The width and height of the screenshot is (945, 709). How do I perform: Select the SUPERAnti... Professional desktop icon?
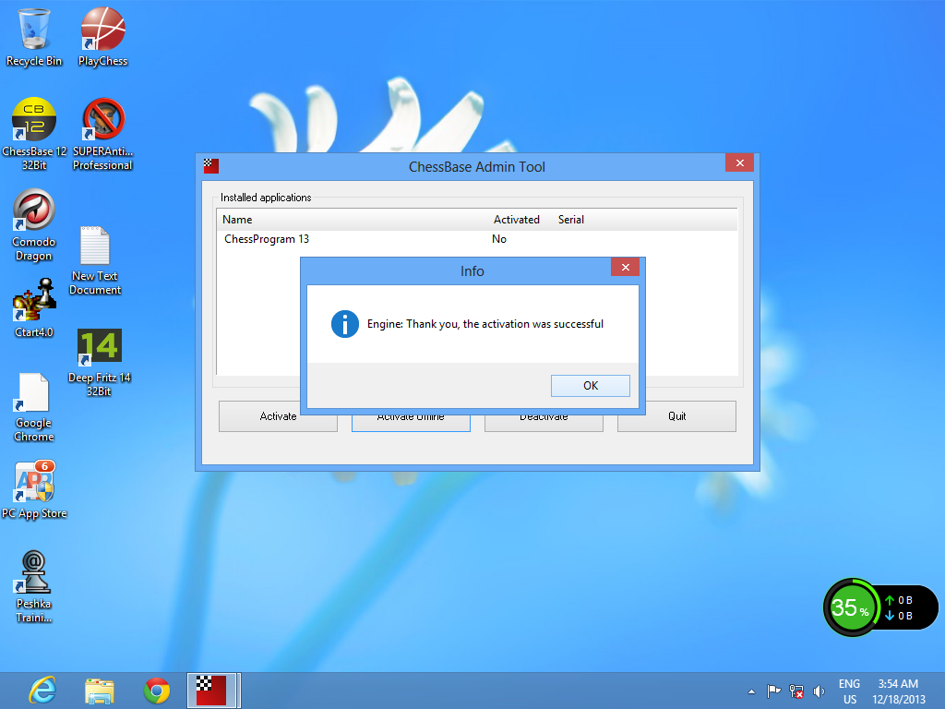pyautogui.click(x=102, y=134)
